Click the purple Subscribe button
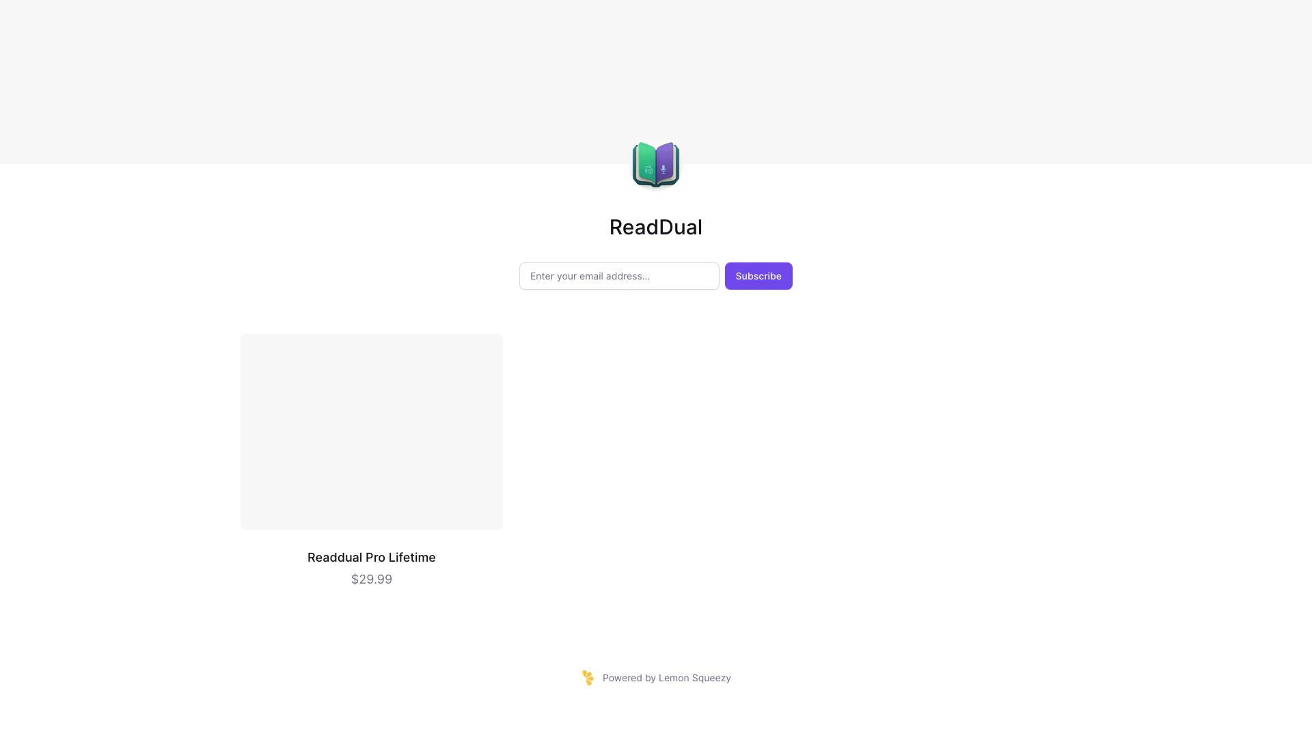 pos(758,276)
